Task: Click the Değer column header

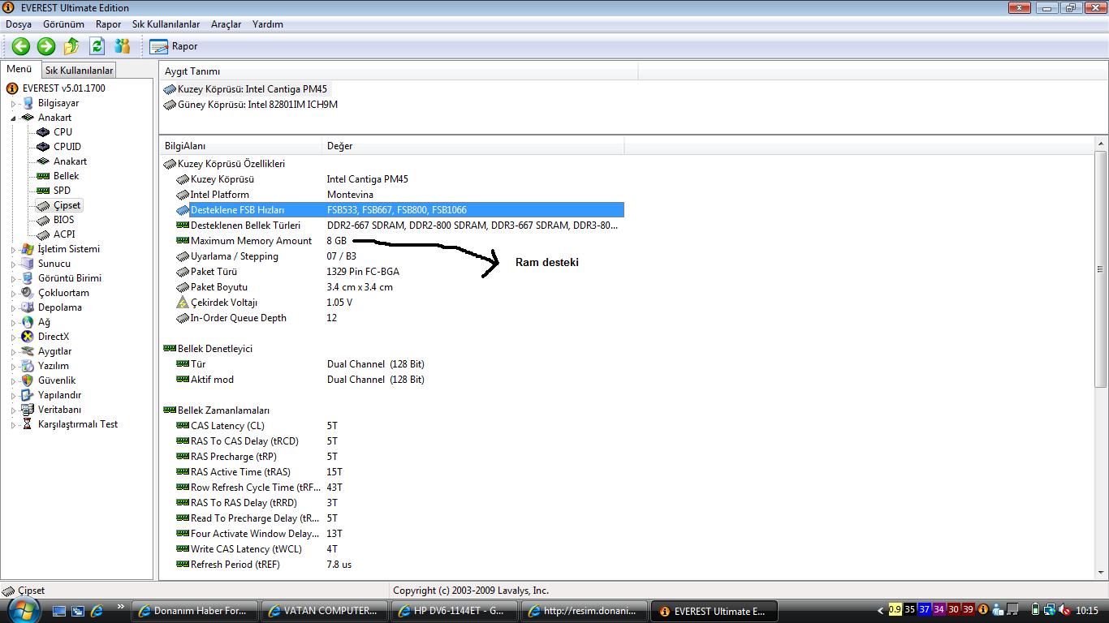Action: point(473,146)
